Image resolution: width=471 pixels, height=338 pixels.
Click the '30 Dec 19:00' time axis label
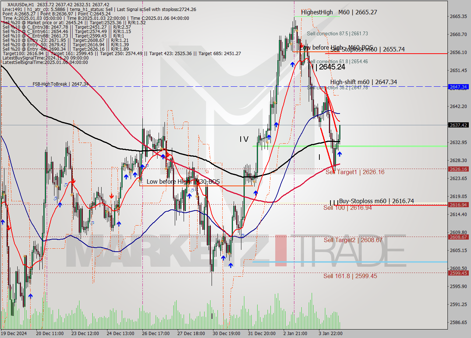227,333
